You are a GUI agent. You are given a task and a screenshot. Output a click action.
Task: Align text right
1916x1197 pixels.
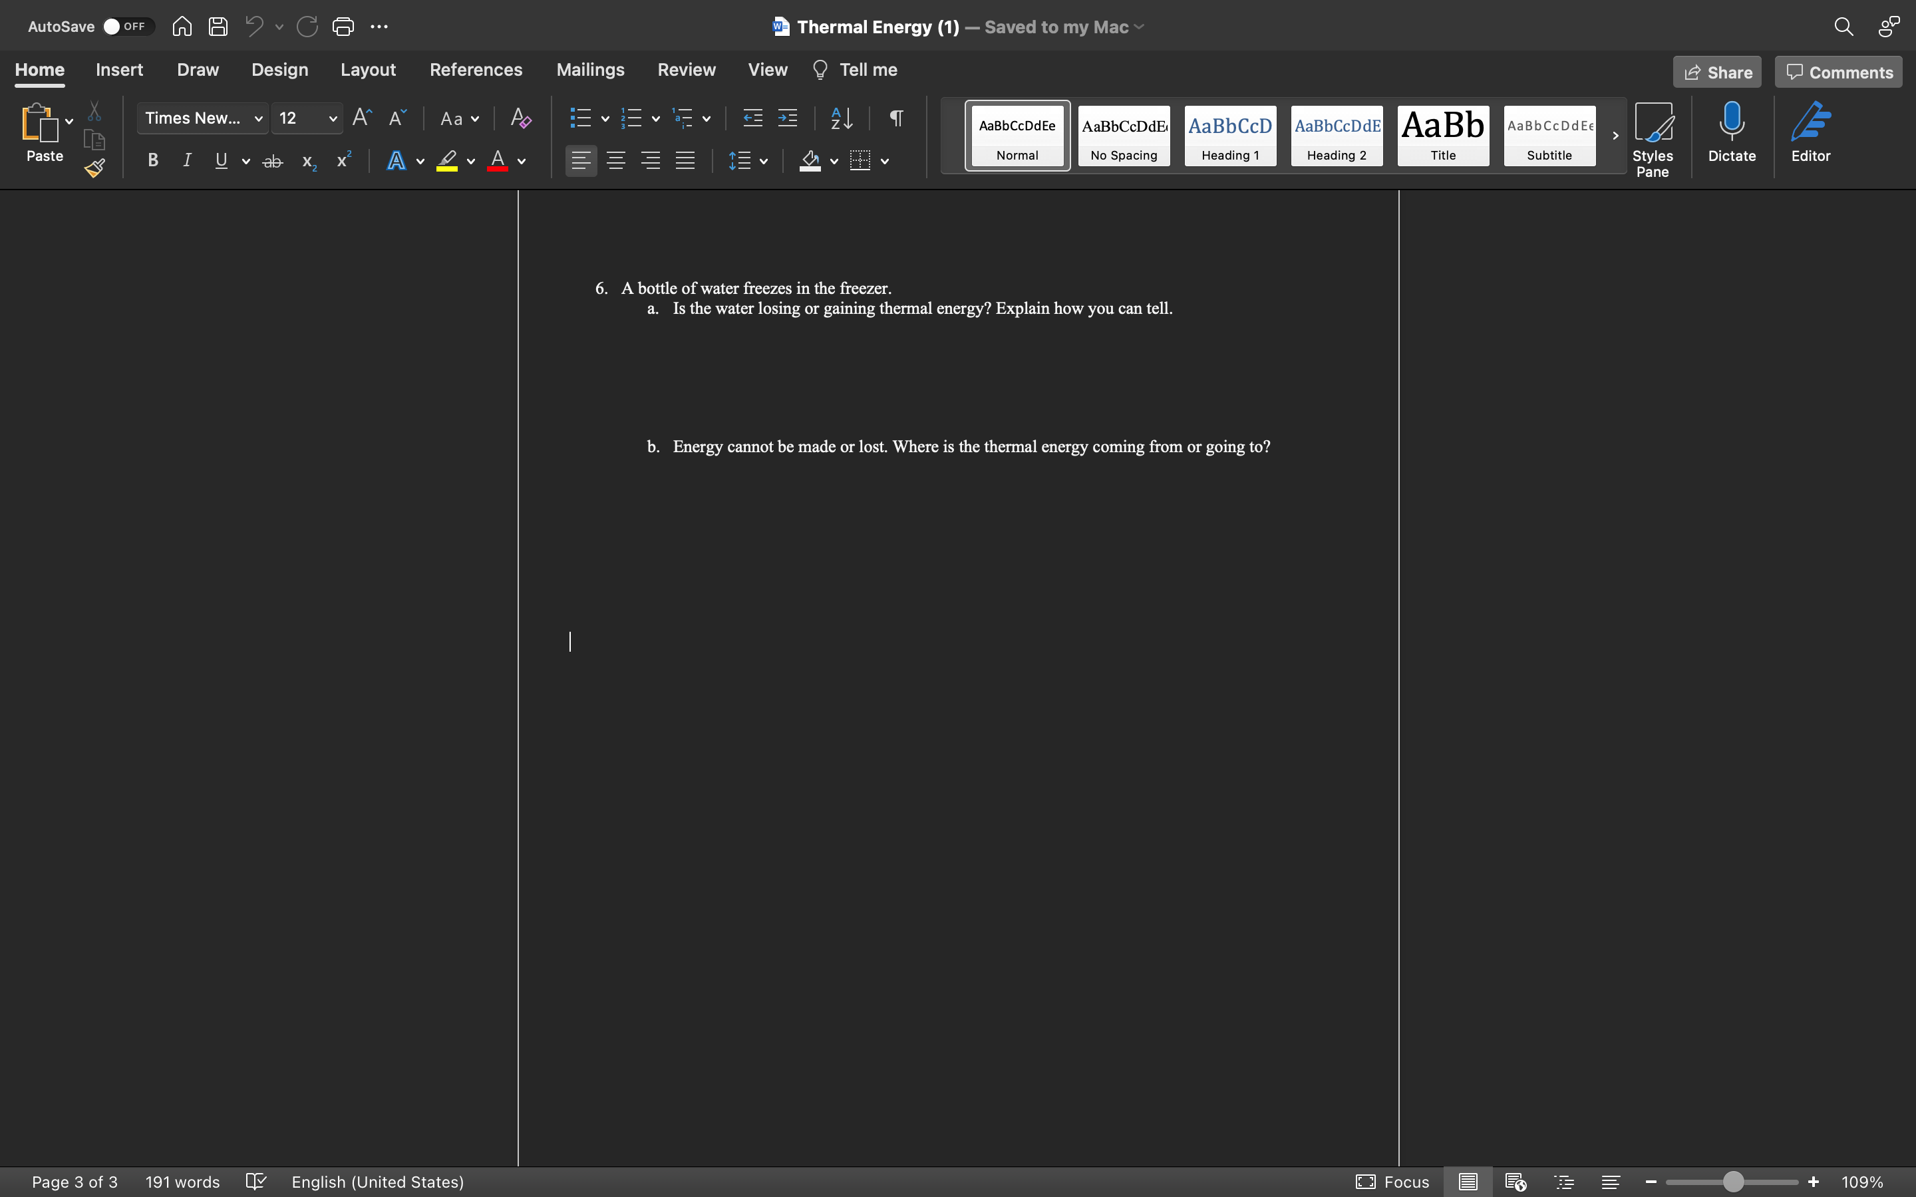pos(650,161)
